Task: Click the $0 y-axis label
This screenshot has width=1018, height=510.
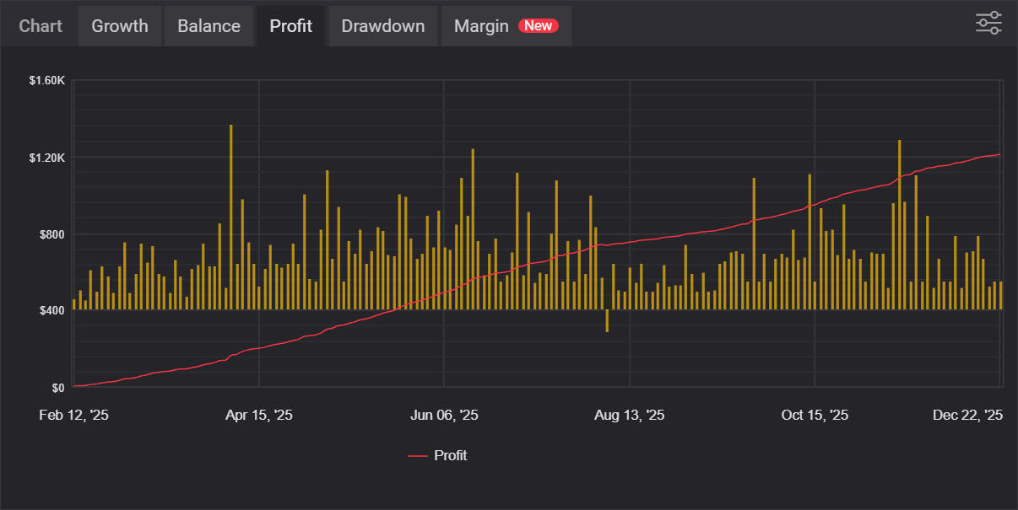Action: (x=57, y=388)
